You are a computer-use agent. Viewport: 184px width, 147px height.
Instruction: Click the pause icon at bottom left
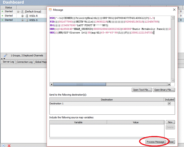coord(3,145)
